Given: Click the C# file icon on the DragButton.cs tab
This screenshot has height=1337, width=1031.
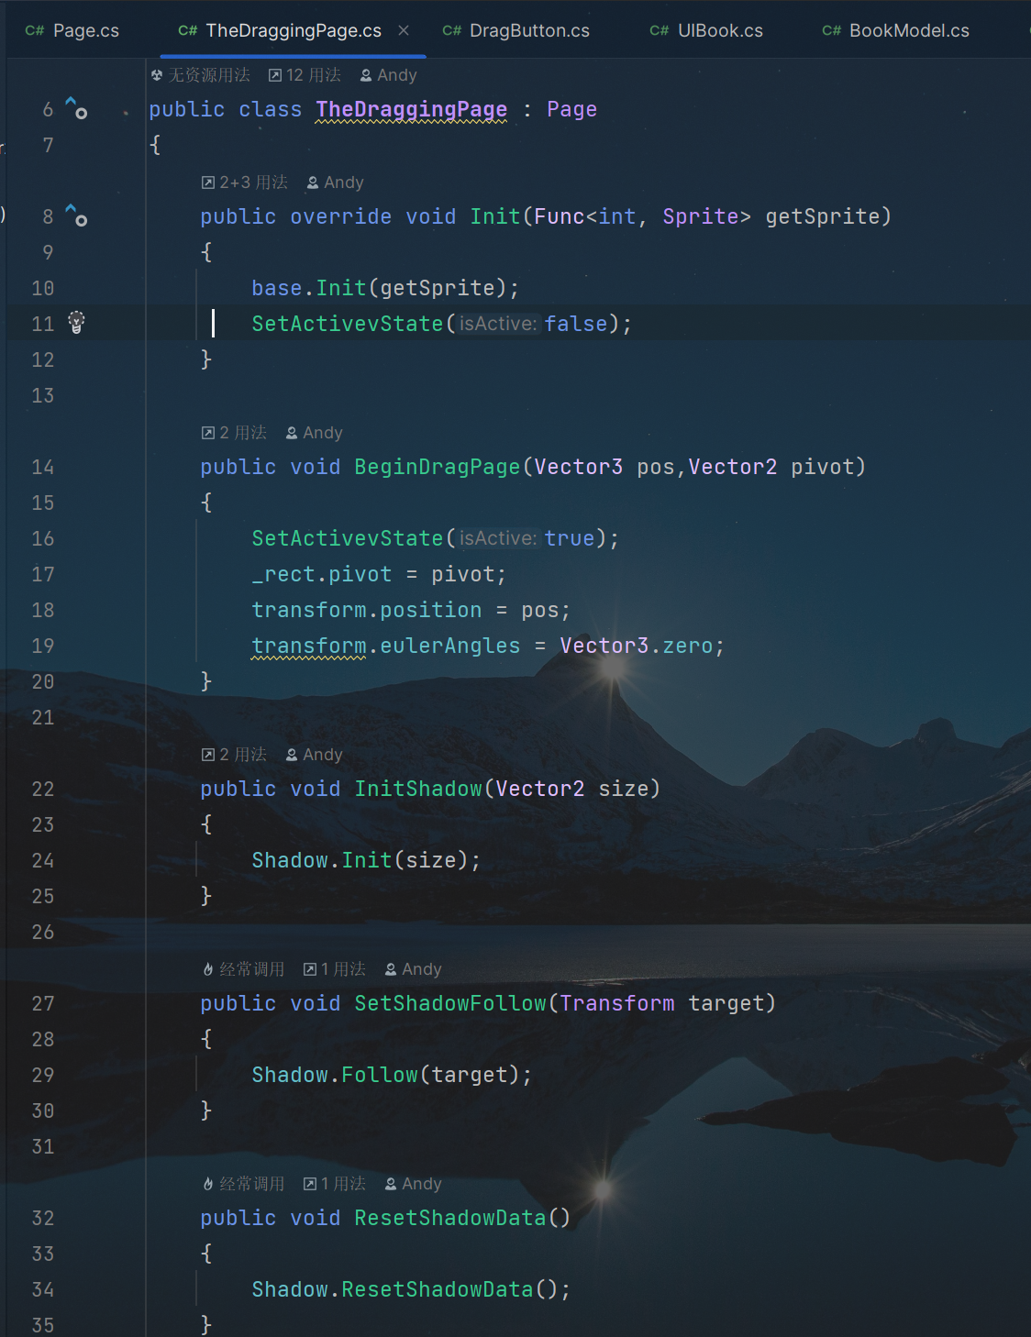Looking at the screenshot, I should coord(452,30).
